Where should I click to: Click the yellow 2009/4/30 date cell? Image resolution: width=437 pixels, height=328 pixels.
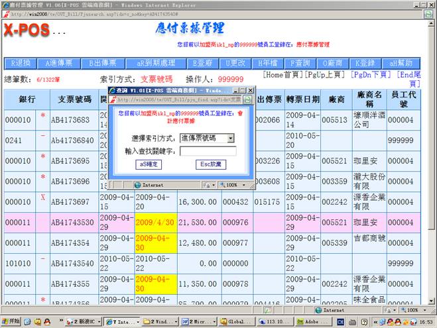pyautogui.click(x=154, y=223)
